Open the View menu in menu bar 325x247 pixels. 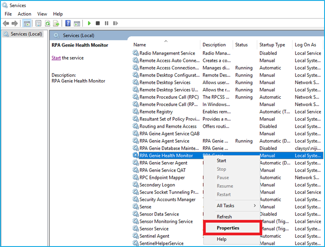pyautogui.click(x=42, y=14)
